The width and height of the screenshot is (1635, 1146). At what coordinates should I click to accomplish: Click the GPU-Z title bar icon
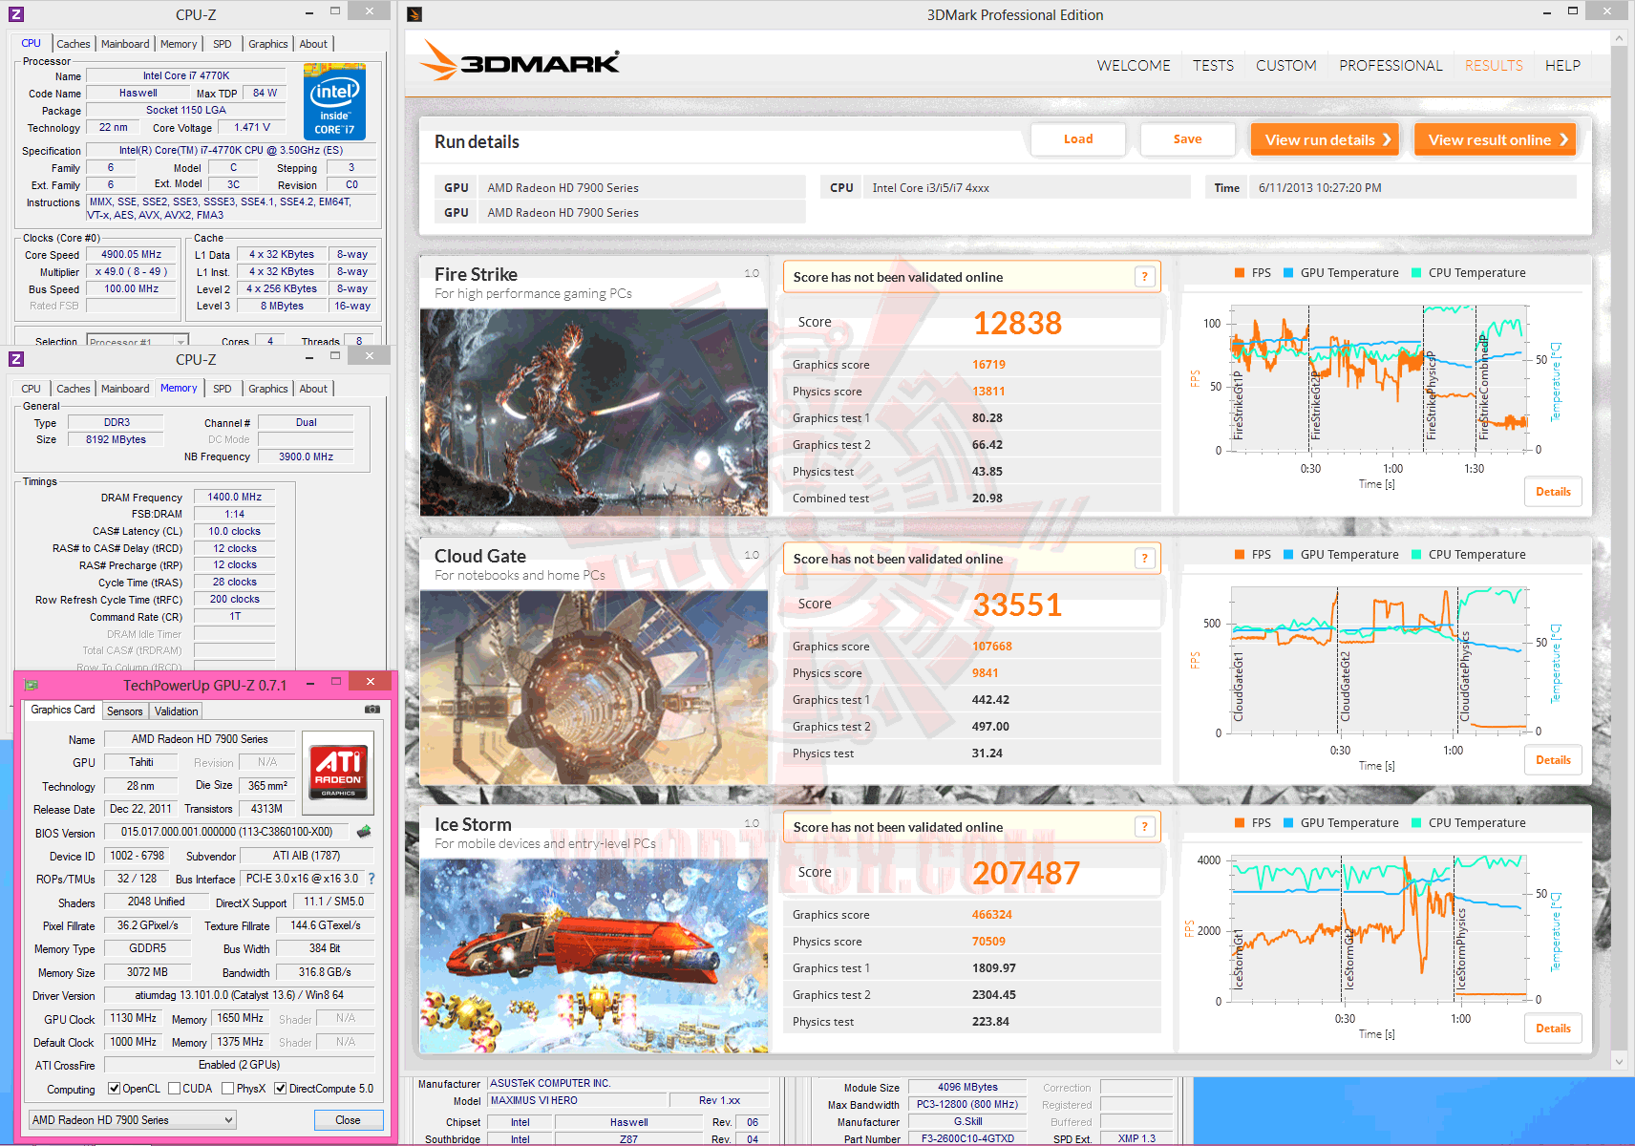pyautogui.click(x=31, y=685)
